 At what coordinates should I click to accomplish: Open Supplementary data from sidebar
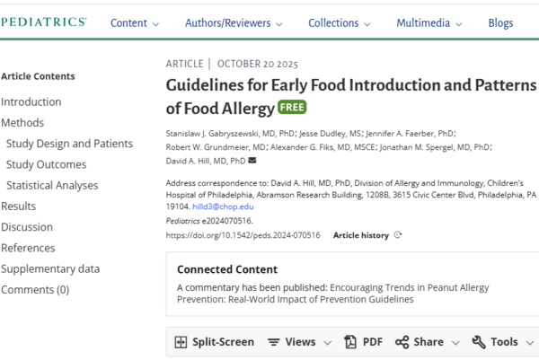[50, 268]
